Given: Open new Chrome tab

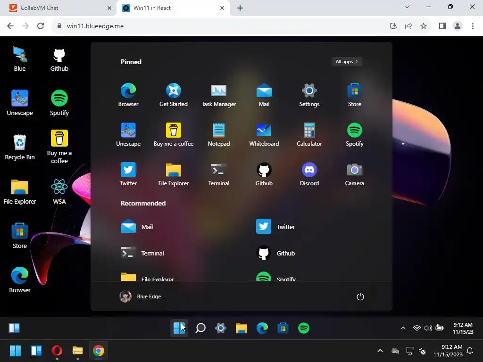Looking at the screenshot, I should tap(240, 8).
